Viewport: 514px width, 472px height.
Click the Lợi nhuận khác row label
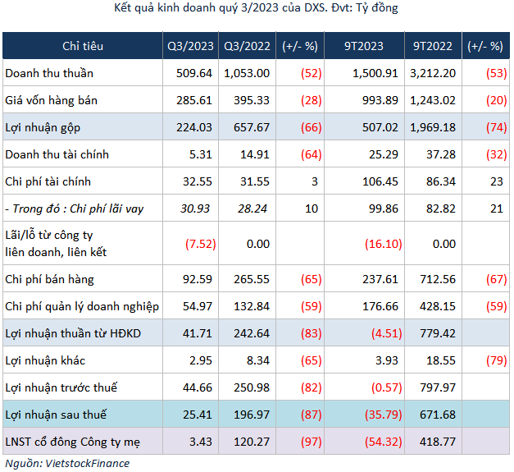coord(45,360)
